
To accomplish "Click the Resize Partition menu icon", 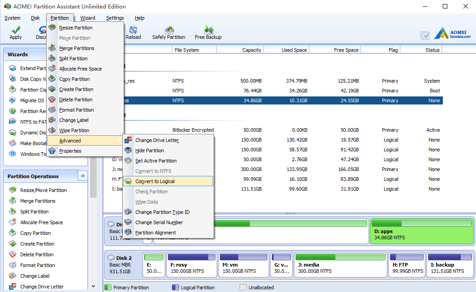I will coord(52,27).
